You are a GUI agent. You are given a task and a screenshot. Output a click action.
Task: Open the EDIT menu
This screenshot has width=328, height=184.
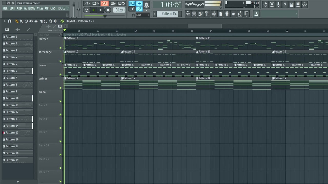point(12,8)
